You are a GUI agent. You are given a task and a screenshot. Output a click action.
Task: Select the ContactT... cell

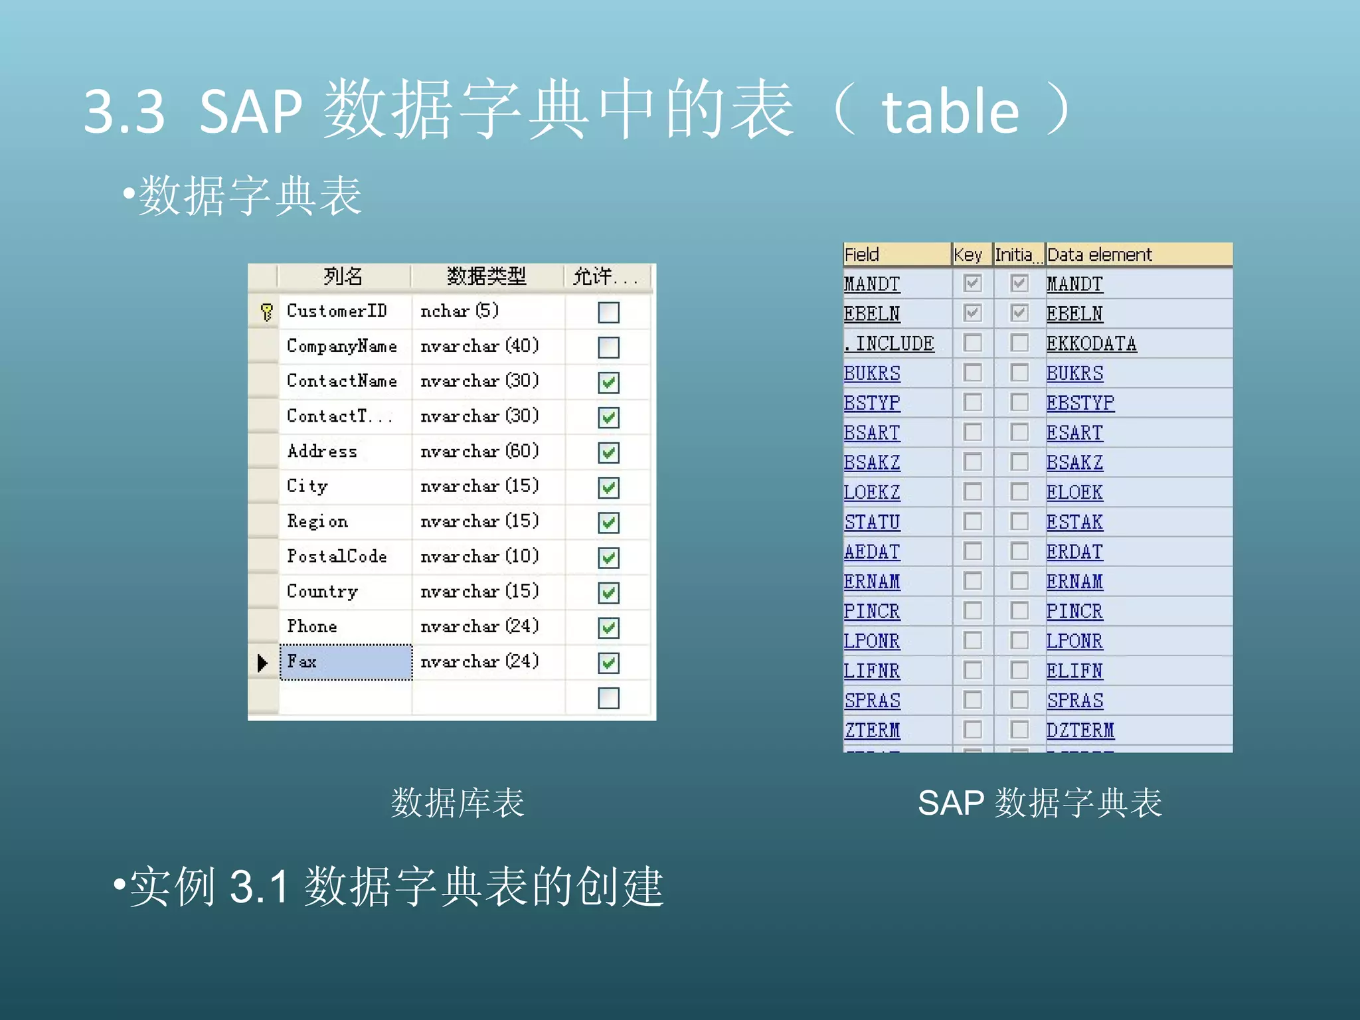[x=345, y=416]
